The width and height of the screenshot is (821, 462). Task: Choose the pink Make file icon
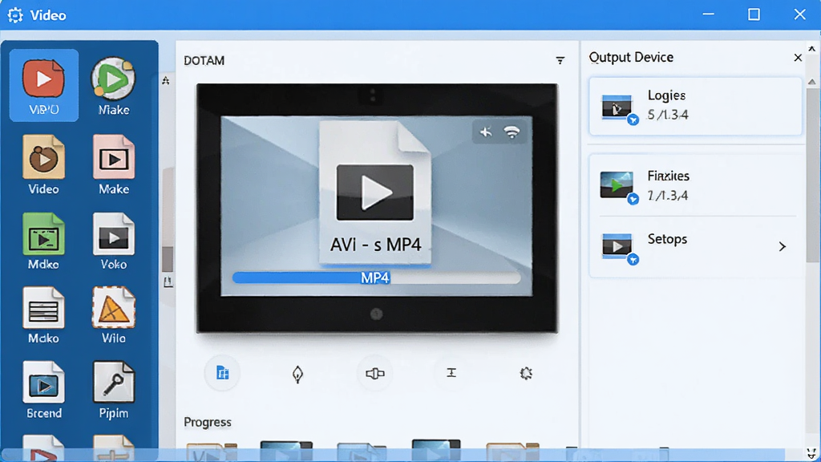[x=114, y=157]
